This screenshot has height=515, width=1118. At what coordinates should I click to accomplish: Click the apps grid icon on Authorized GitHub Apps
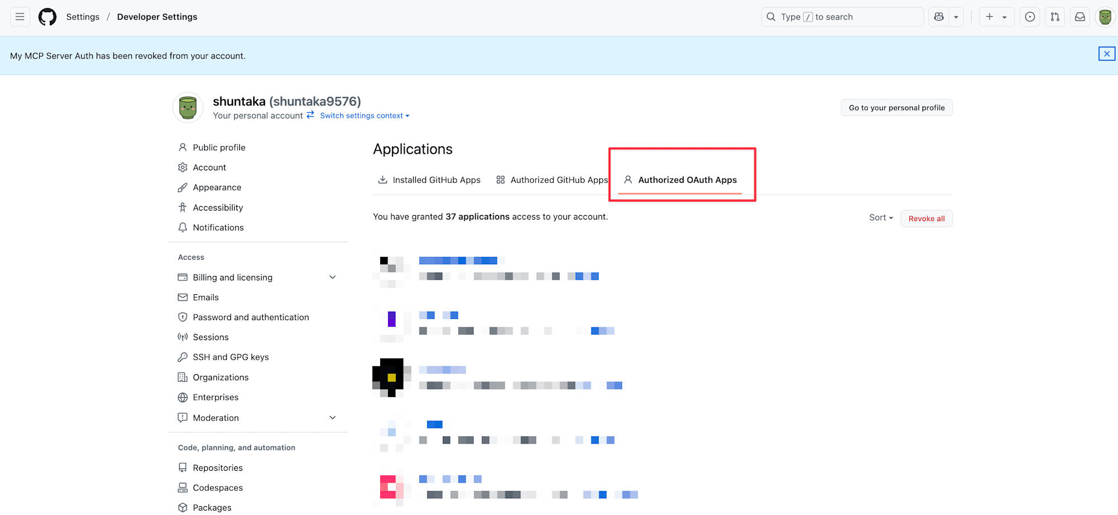point(500,180)
